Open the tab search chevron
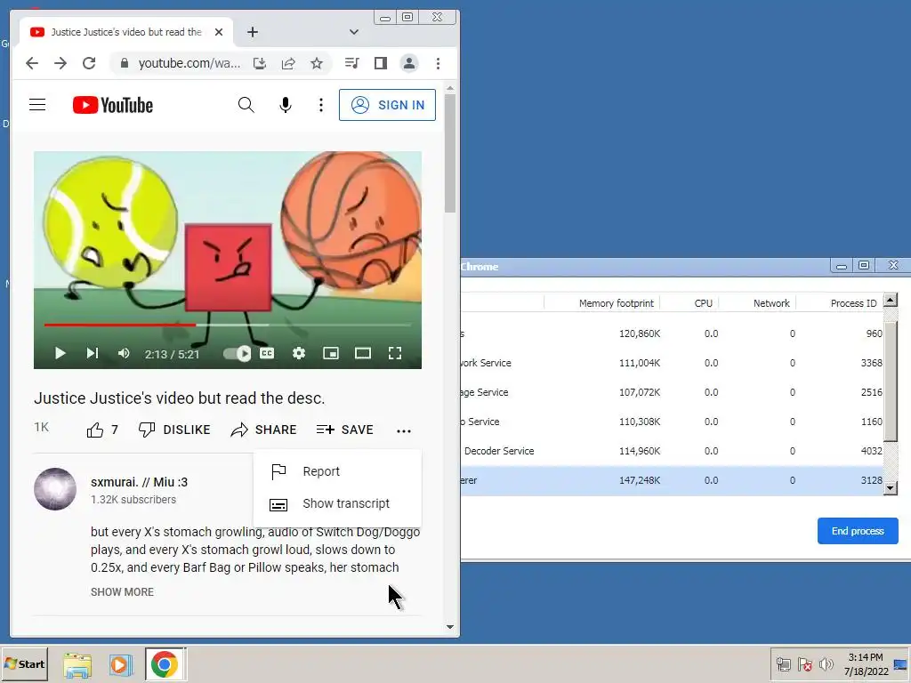The width and height of the screenshot is (911, 683). (x=354, y=32)
